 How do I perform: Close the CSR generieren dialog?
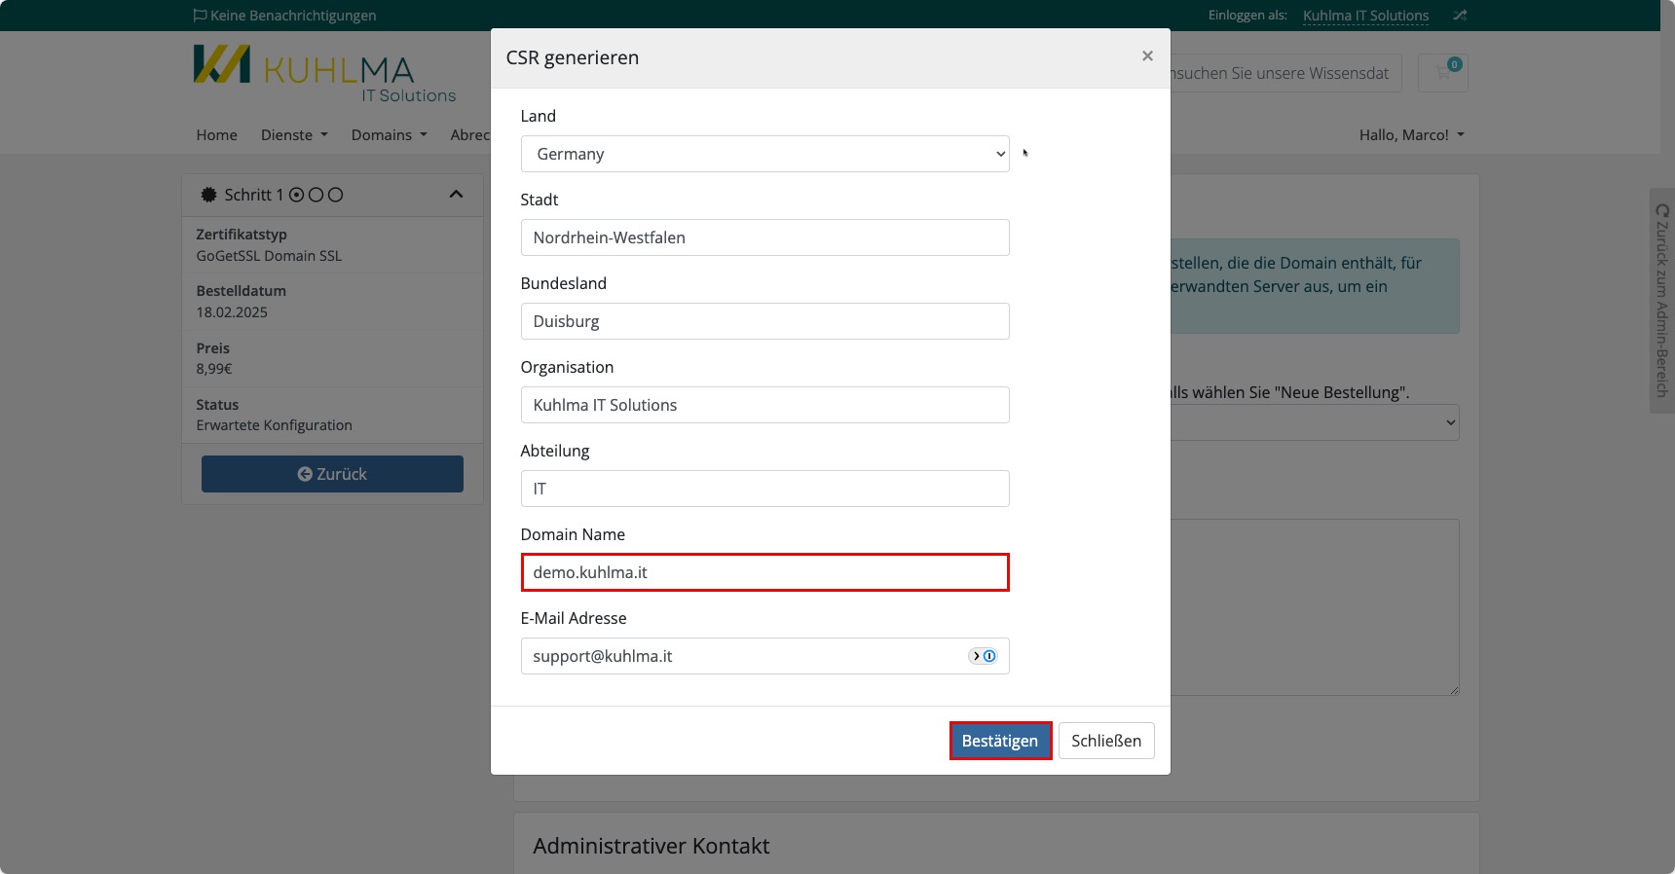click(x=1147, y=56)
